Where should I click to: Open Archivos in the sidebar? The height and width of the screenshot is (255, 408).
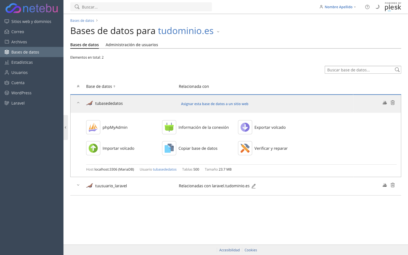(32, 42)
